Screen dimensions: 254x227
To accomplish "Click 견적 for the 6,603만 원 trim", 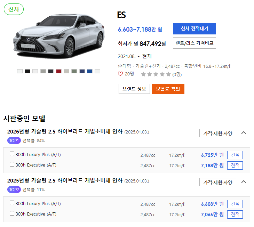I will pyautogui.click(x=235, y=204).
